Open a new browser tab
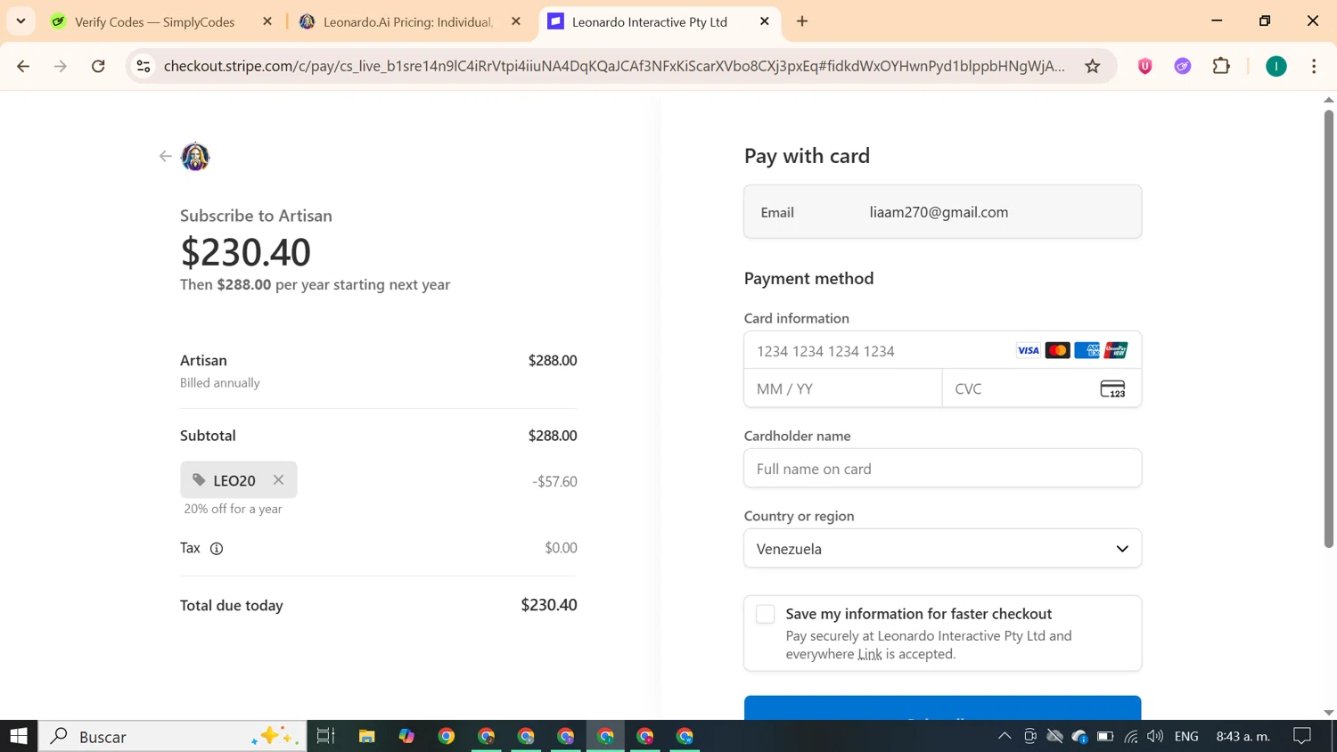The height and width of the screenshot is (752, 1337). (802, 21)
